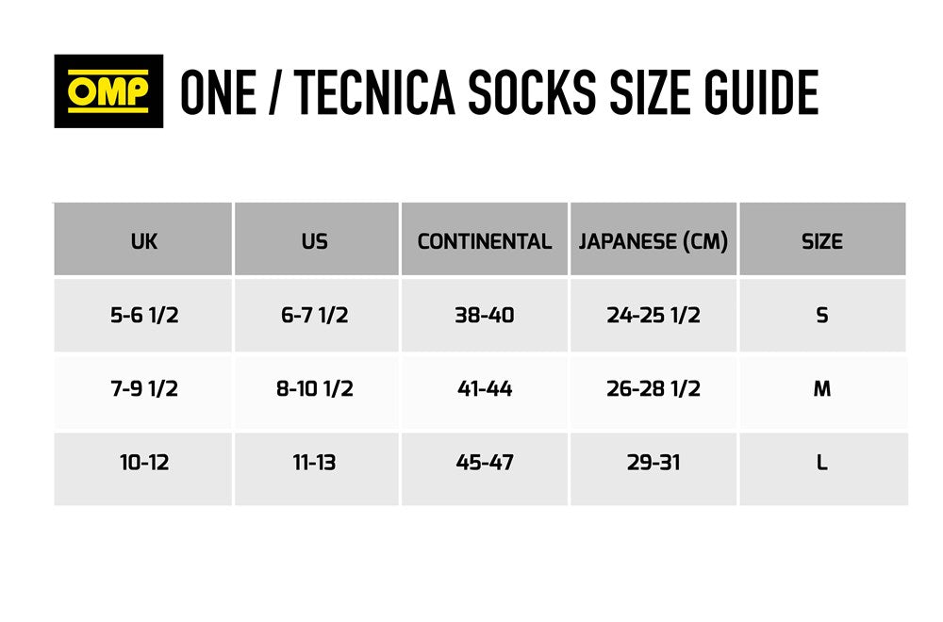Select the Japanese 24-25 1/2 cell
The image size is (943, 622).
pos(653,315)
